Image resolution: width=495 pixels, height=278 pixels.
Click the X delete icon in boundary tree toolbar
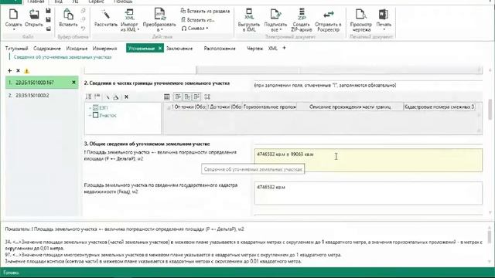click(126, 97)
